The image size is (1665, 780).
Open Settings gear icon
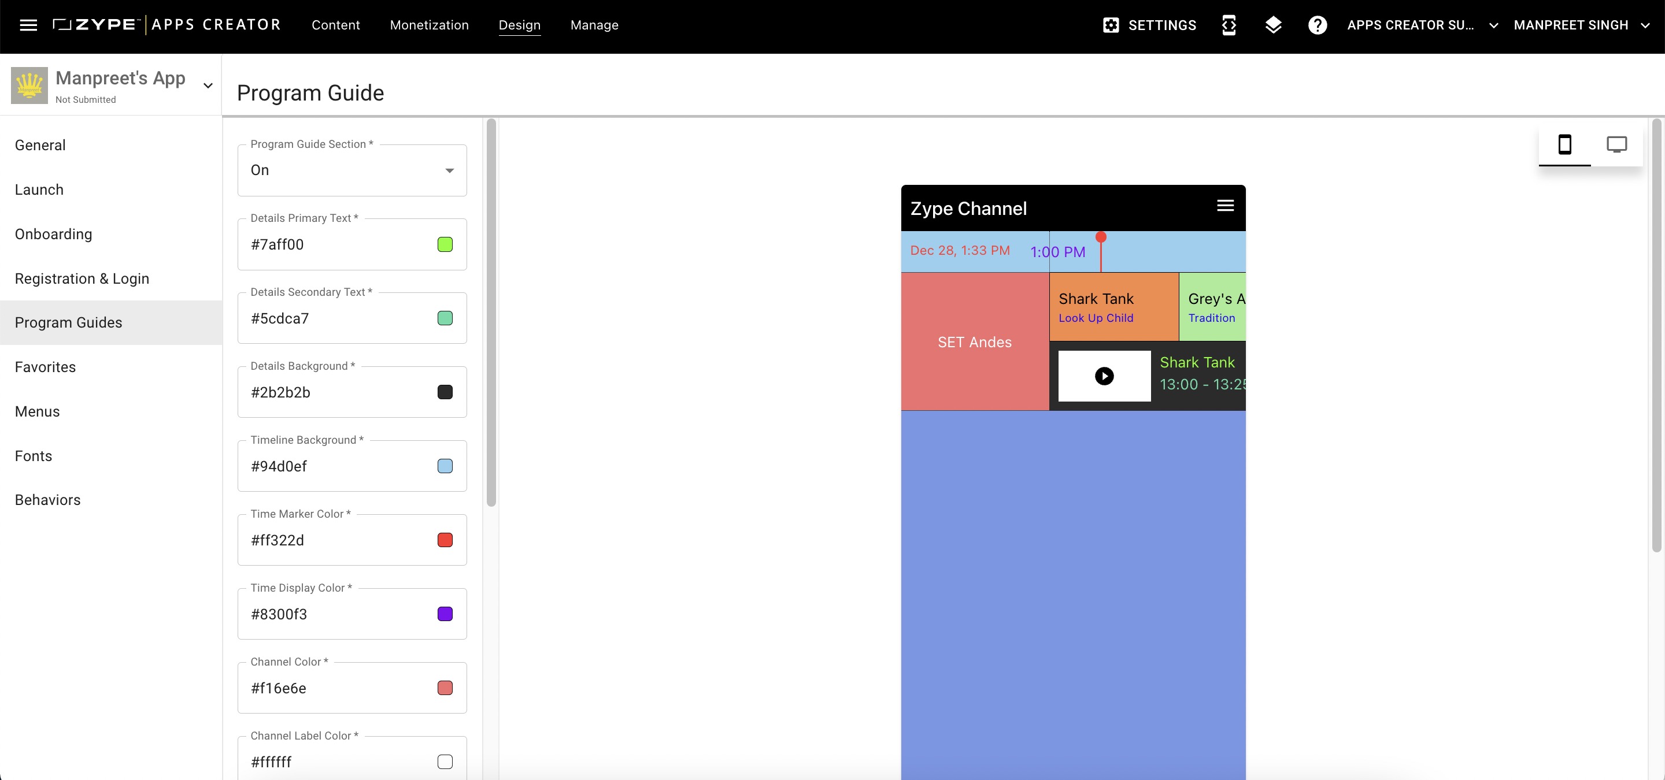point(1111,25)
